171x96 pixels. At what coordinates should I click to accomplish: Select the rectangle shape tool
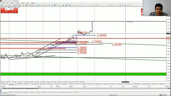[x=120, y=5]
